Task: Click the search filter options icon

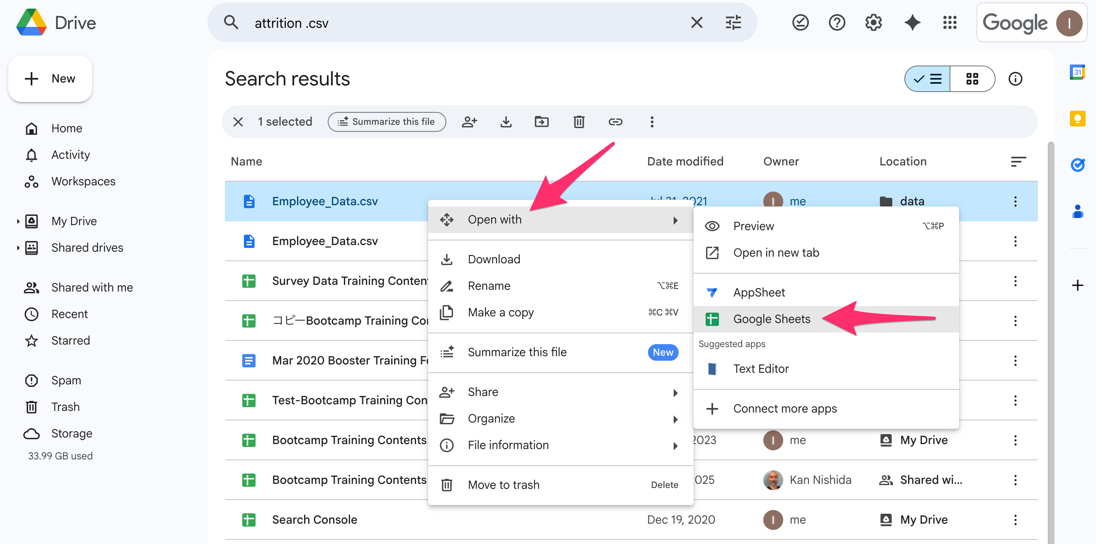Action: coord(733,22)
